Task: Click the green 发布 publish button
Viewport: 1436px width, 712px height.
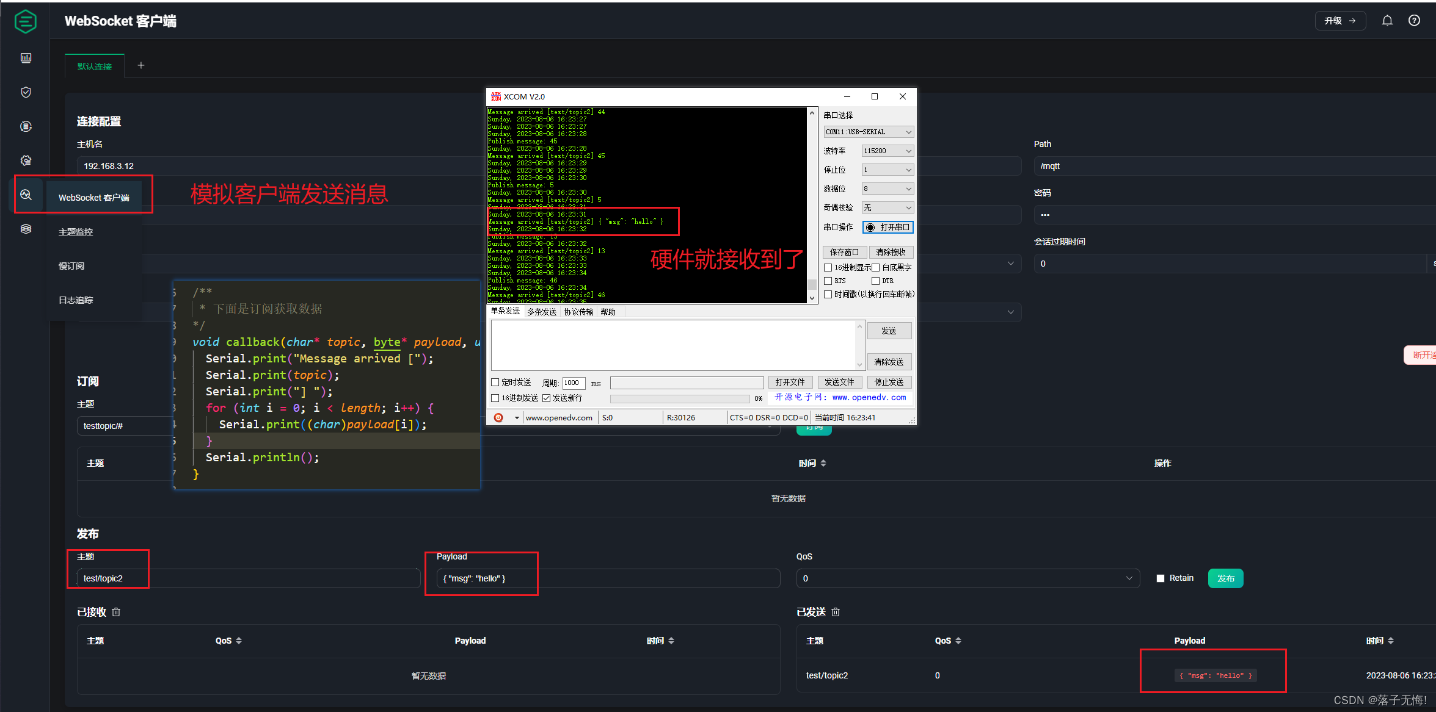Action: tap(1225, 578)
